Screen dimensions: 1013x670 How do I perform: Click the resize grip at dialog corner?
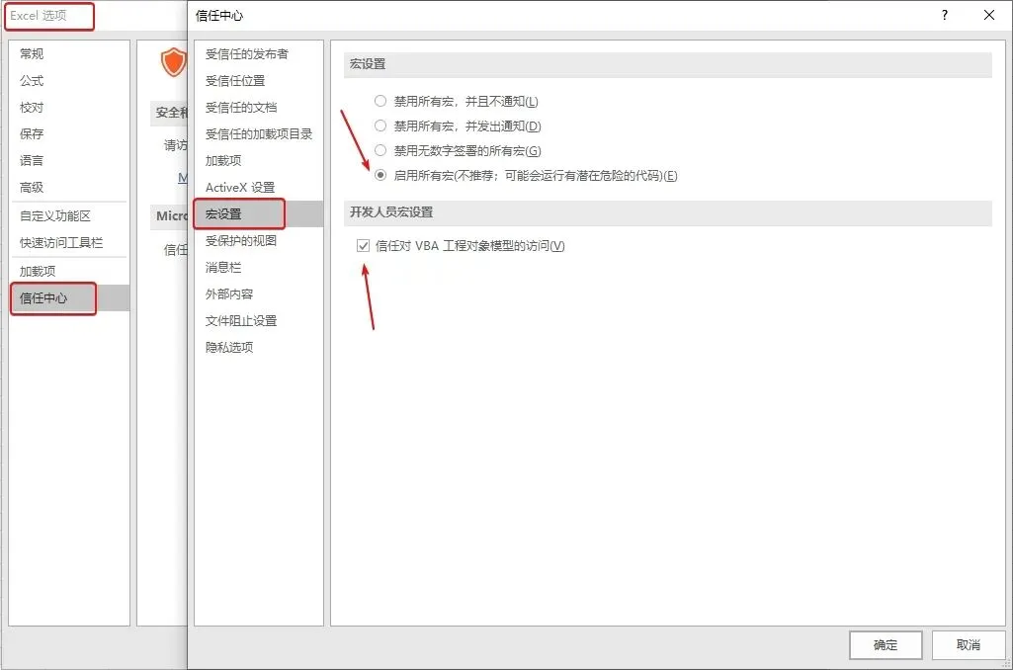(x=1006, y=663)
